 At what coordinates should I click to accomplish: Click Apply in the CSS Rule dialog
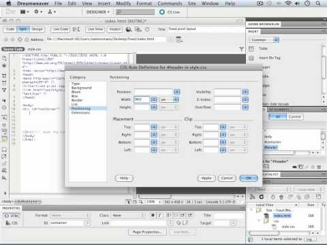(206, 178)
